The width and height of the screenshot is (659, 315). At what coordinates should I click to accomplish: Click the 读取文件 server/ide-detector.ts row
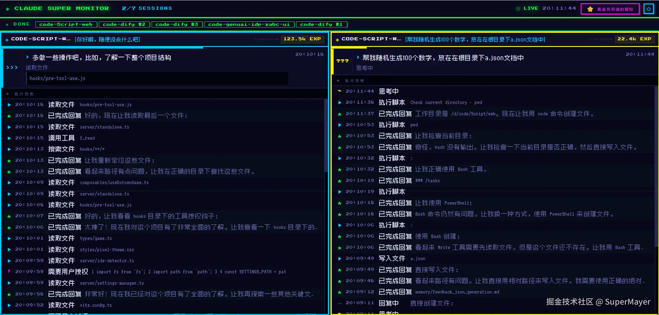pyautogui.click(x=162, y=261)
